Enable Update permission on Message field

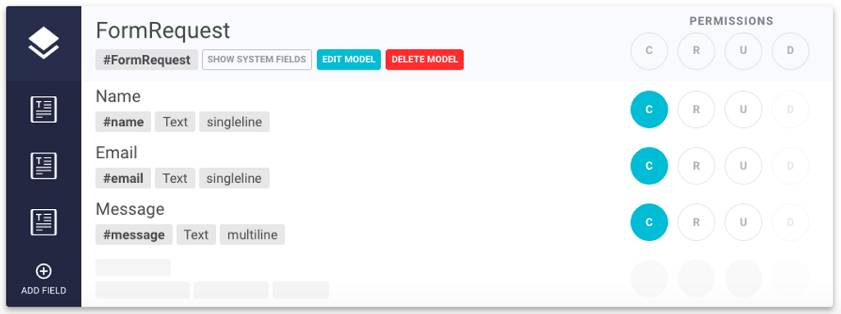[743, 222]
